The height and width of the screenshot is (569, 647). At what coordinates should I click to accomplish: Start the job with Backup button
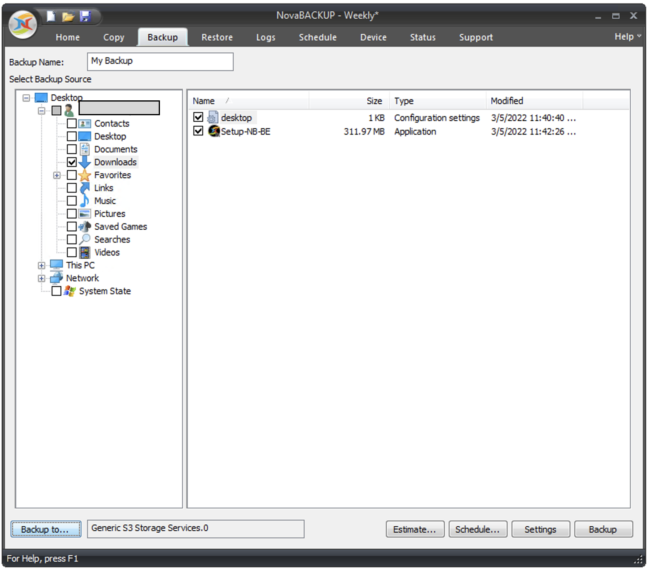(x=603, y=529)
